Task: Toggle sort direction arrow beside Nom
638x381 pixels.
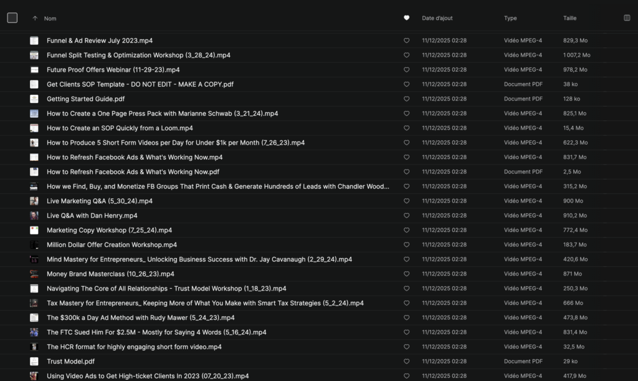Action: pos(34,19)
